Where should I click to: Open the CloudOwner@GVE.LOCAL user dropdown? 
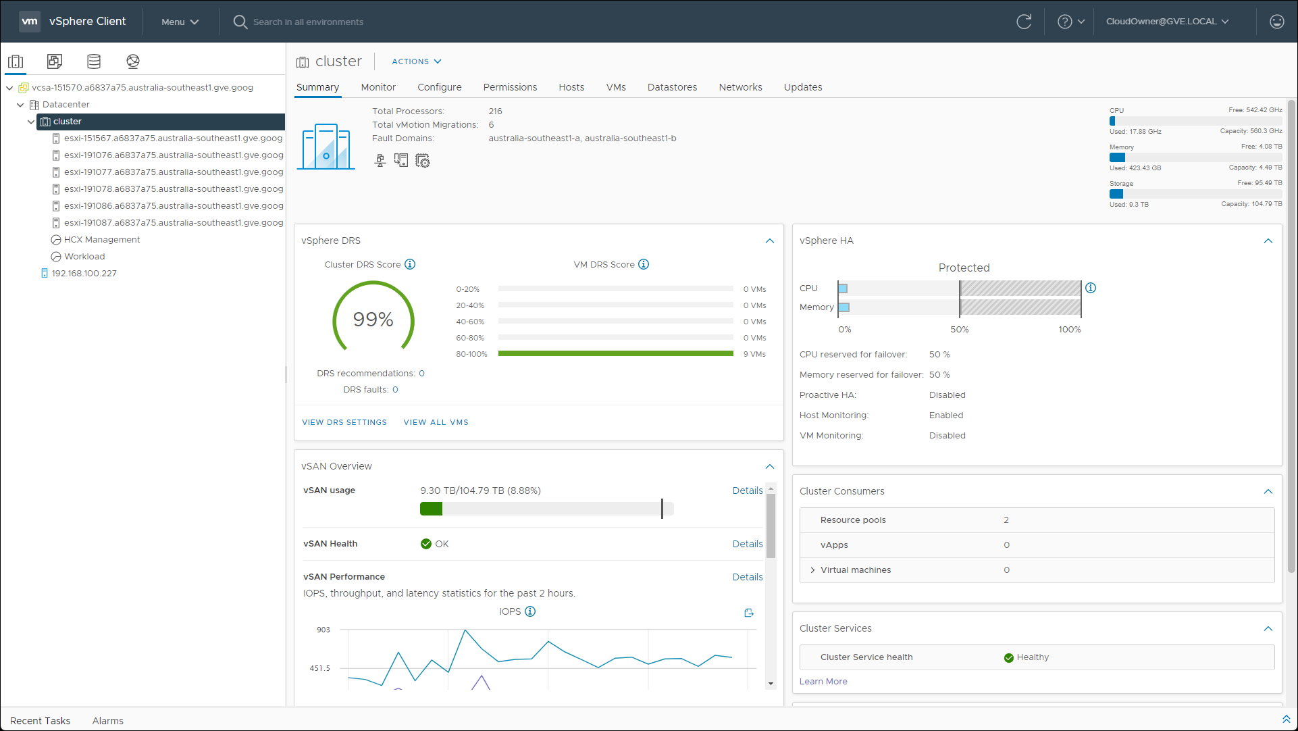1167,22
